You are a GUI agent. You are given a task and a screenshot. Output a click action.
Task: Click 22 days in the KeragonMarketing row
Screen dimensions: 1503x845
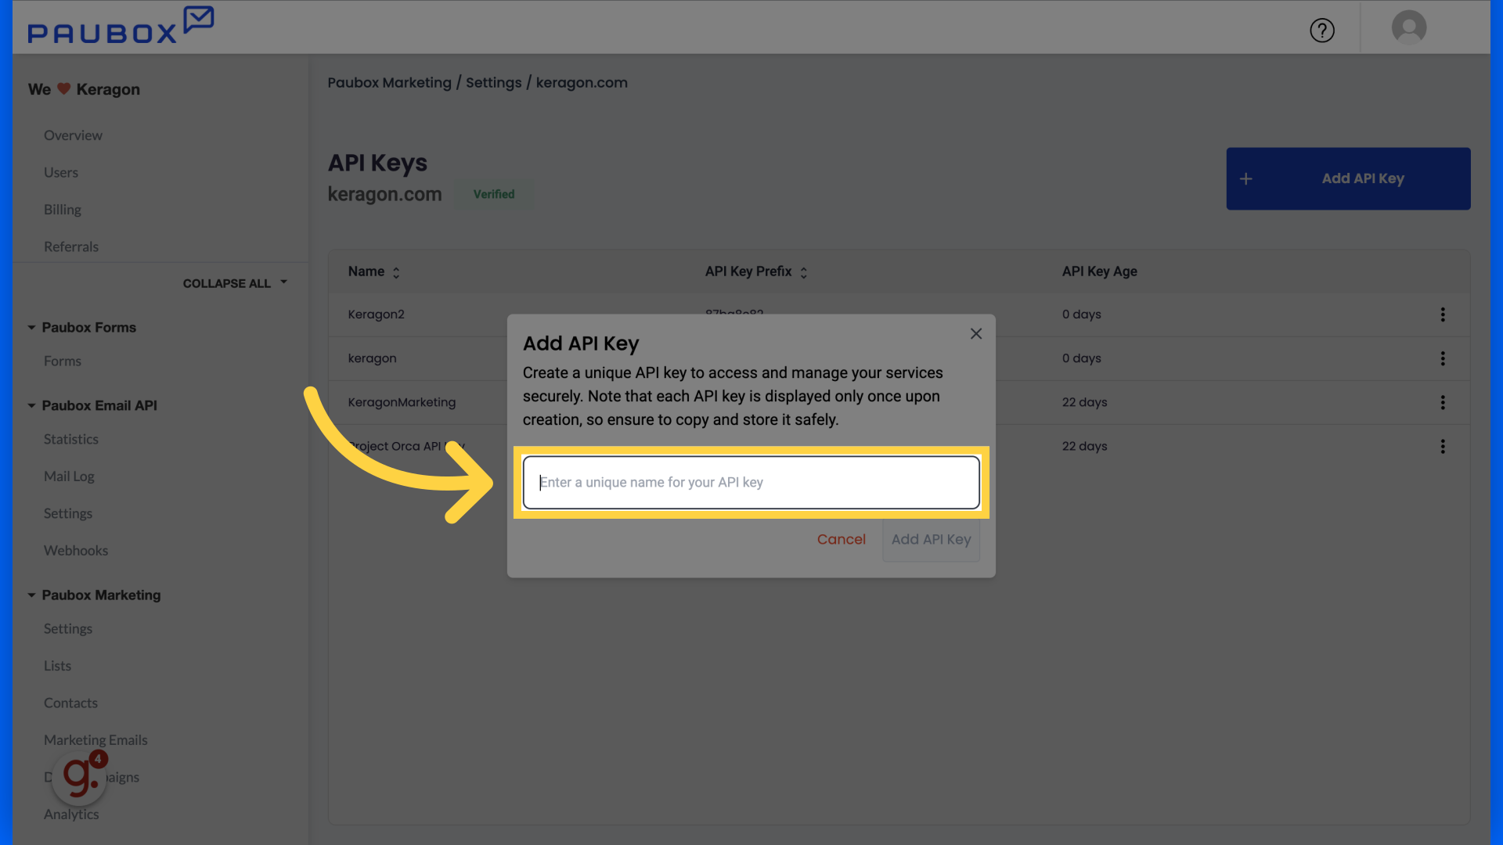(1084, 402)
